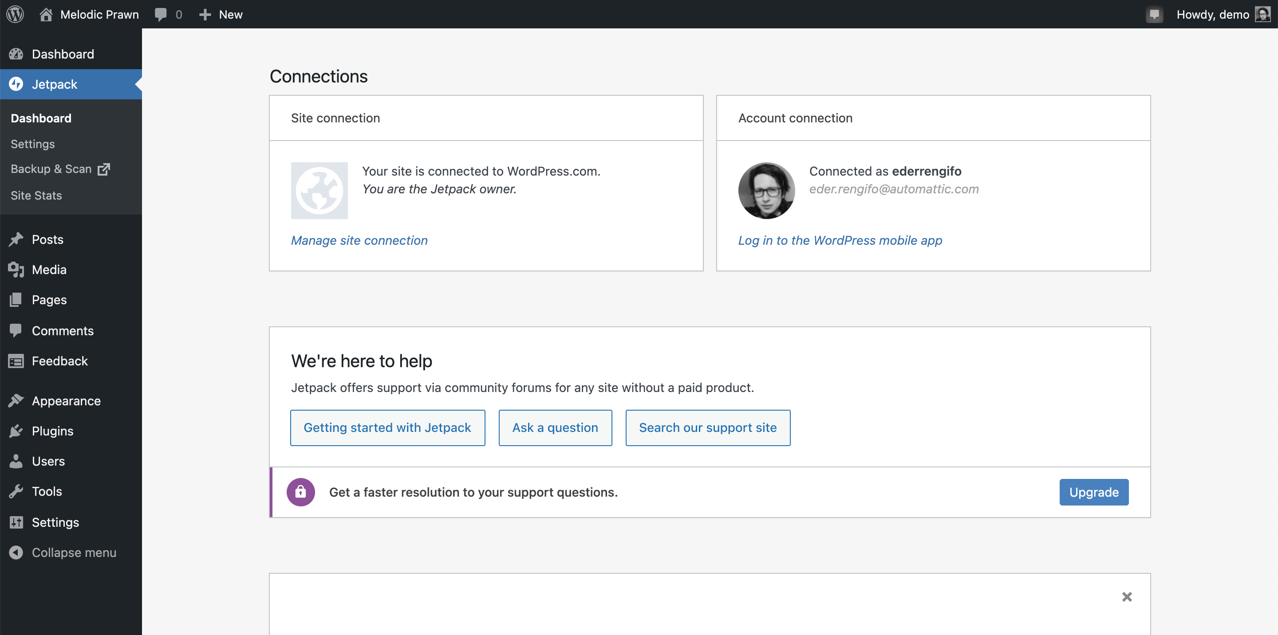Click the Media library icon
Viewport: 1278px width, 635px height.
[x=16, y=269]
